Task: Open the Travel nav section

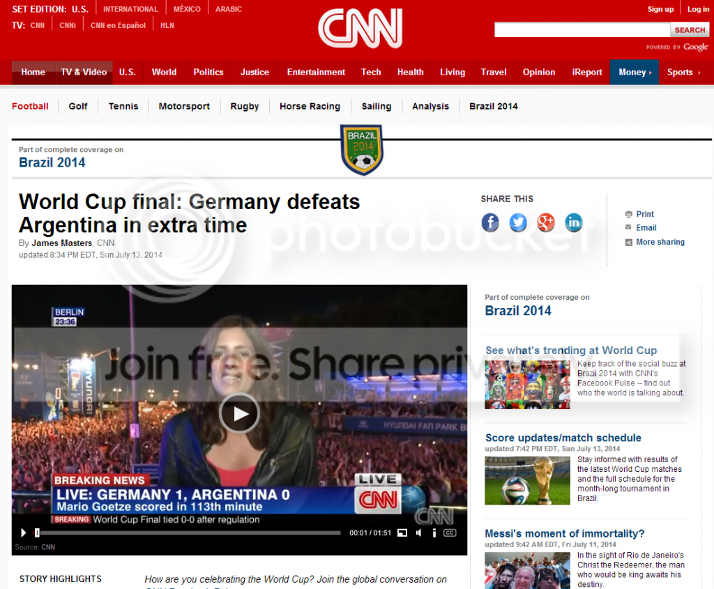Action: pos(494,72)
